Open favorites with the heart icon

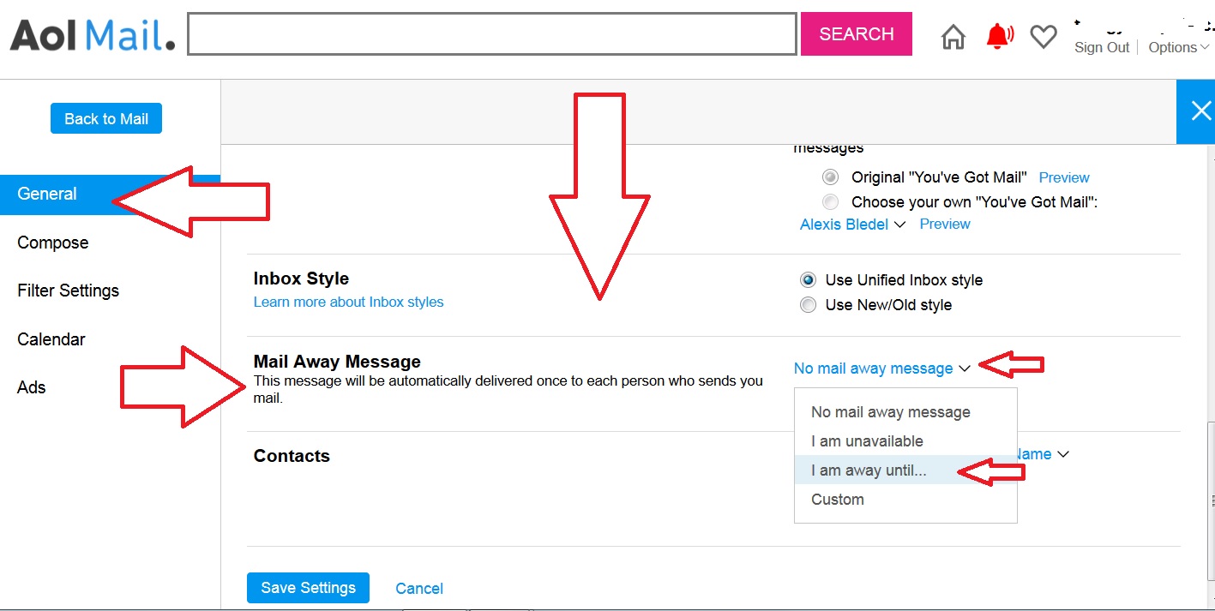[1044, 36]
